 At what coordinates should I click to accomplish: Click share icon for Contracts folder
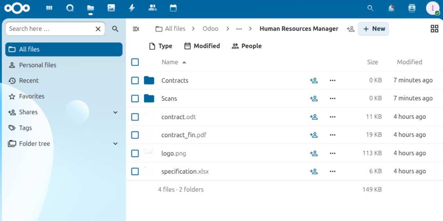314,80
